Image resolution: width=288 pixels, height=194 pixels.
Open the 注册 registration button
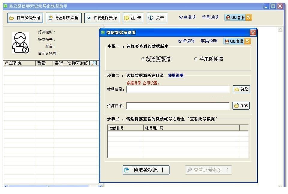click(133, 18)
